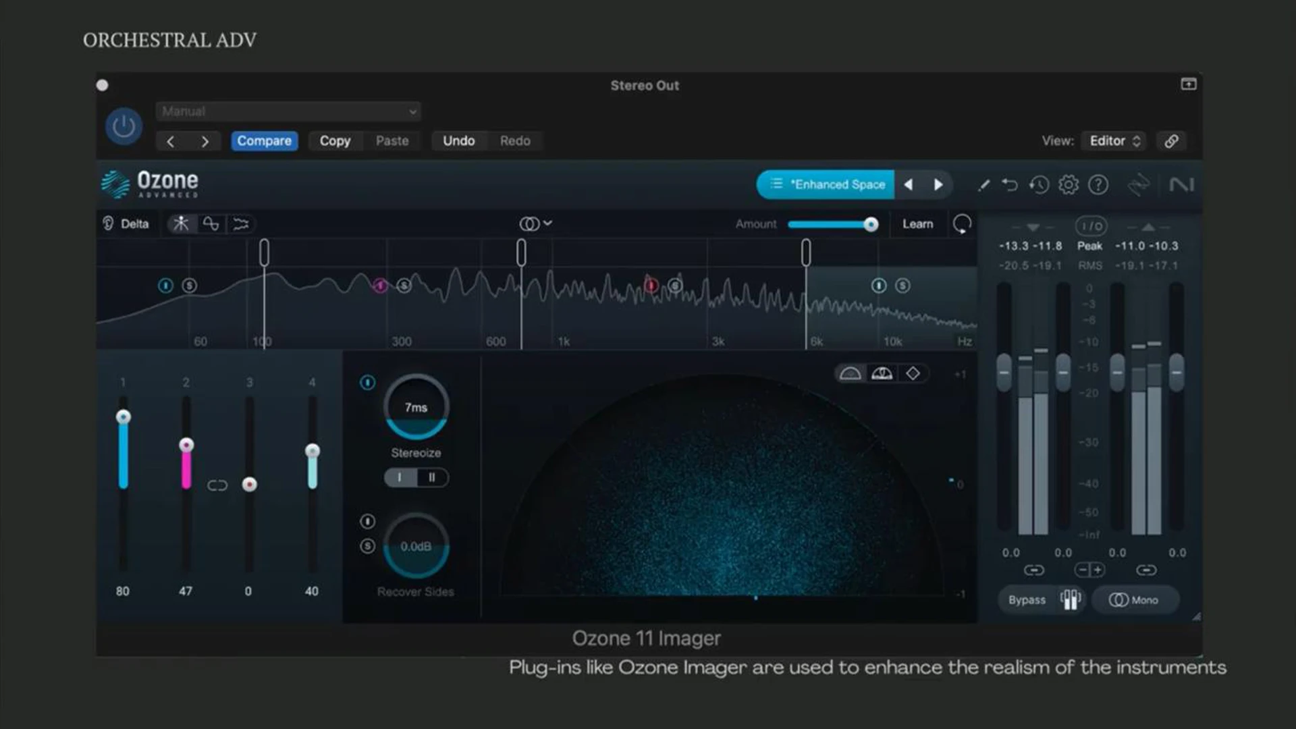Toggle band 3 red power button
The height and width of the screenshot is (729, 1296).
tap(651, 286)
